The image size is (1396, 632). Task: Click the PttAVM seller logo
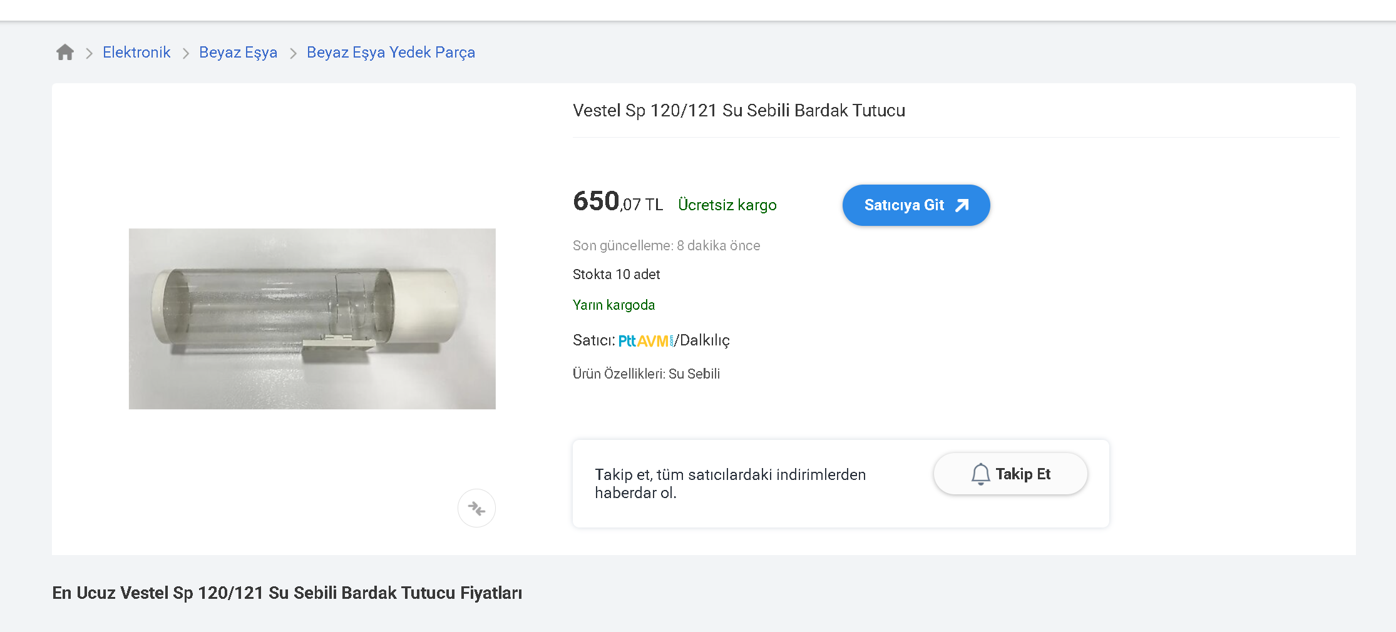tap(646, 341)
